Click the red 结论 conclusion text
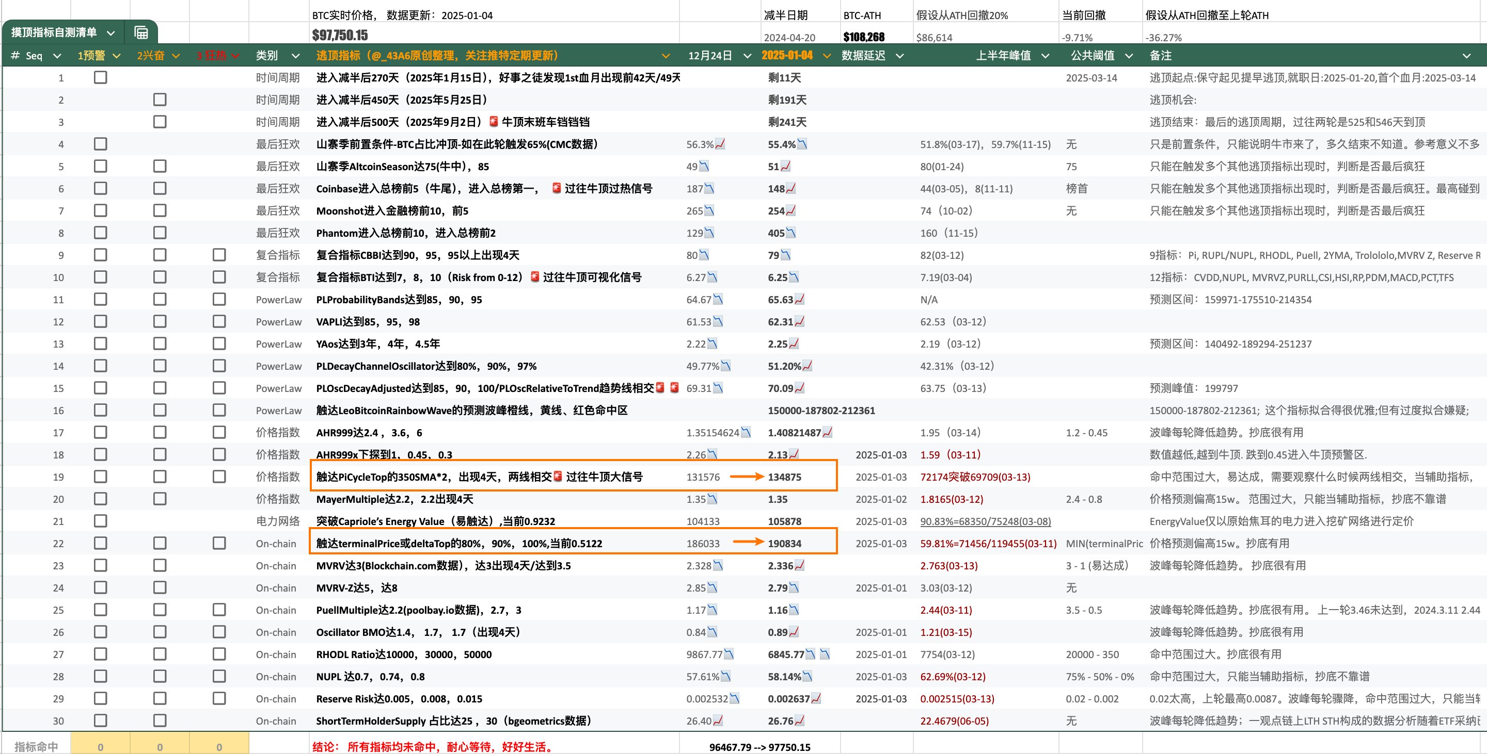 [433, 746]
